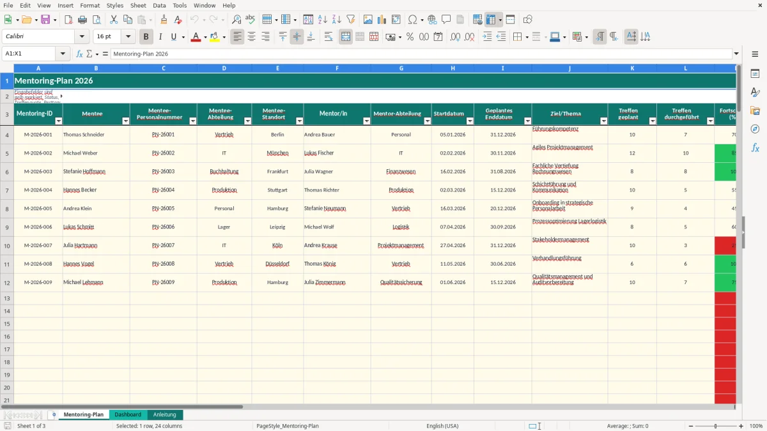This screenshot has width=767, height=431.
Task: Define the print area
Action: pos(477,20)
